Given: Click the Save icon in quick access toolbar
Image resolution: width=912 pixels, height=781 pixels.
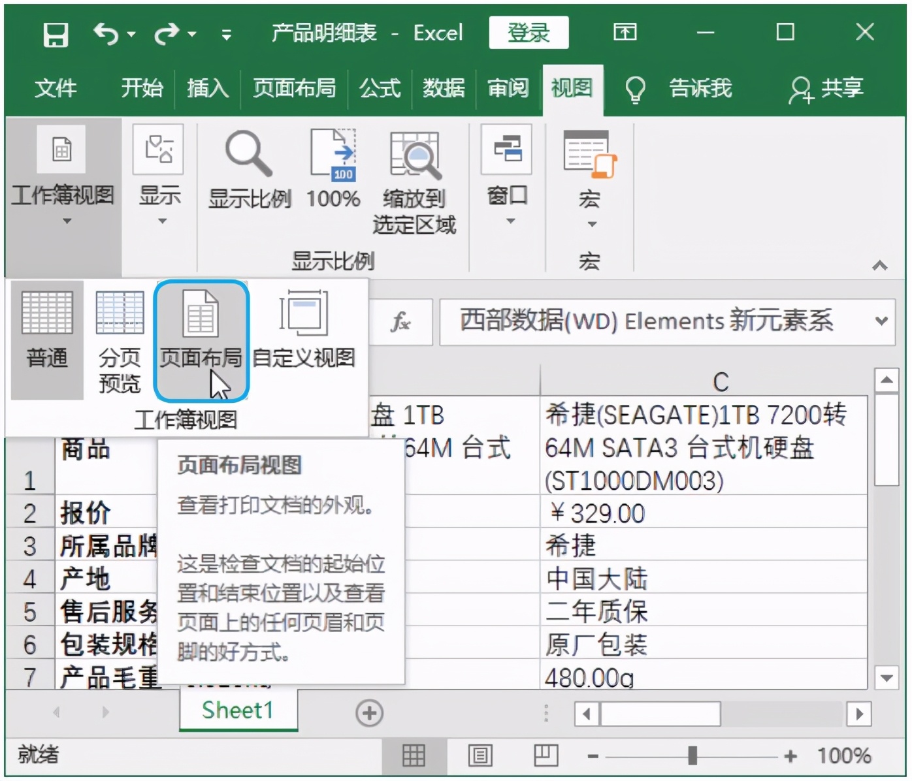Looking at the screenshot, I should coord(55,32).
